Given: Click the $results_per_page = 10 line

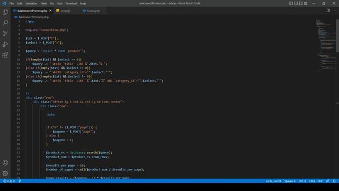Looking at the screenshot, I should [65, 165].
